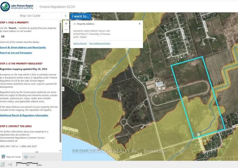Click the home icon in bottom tab

tap(3, 157)
